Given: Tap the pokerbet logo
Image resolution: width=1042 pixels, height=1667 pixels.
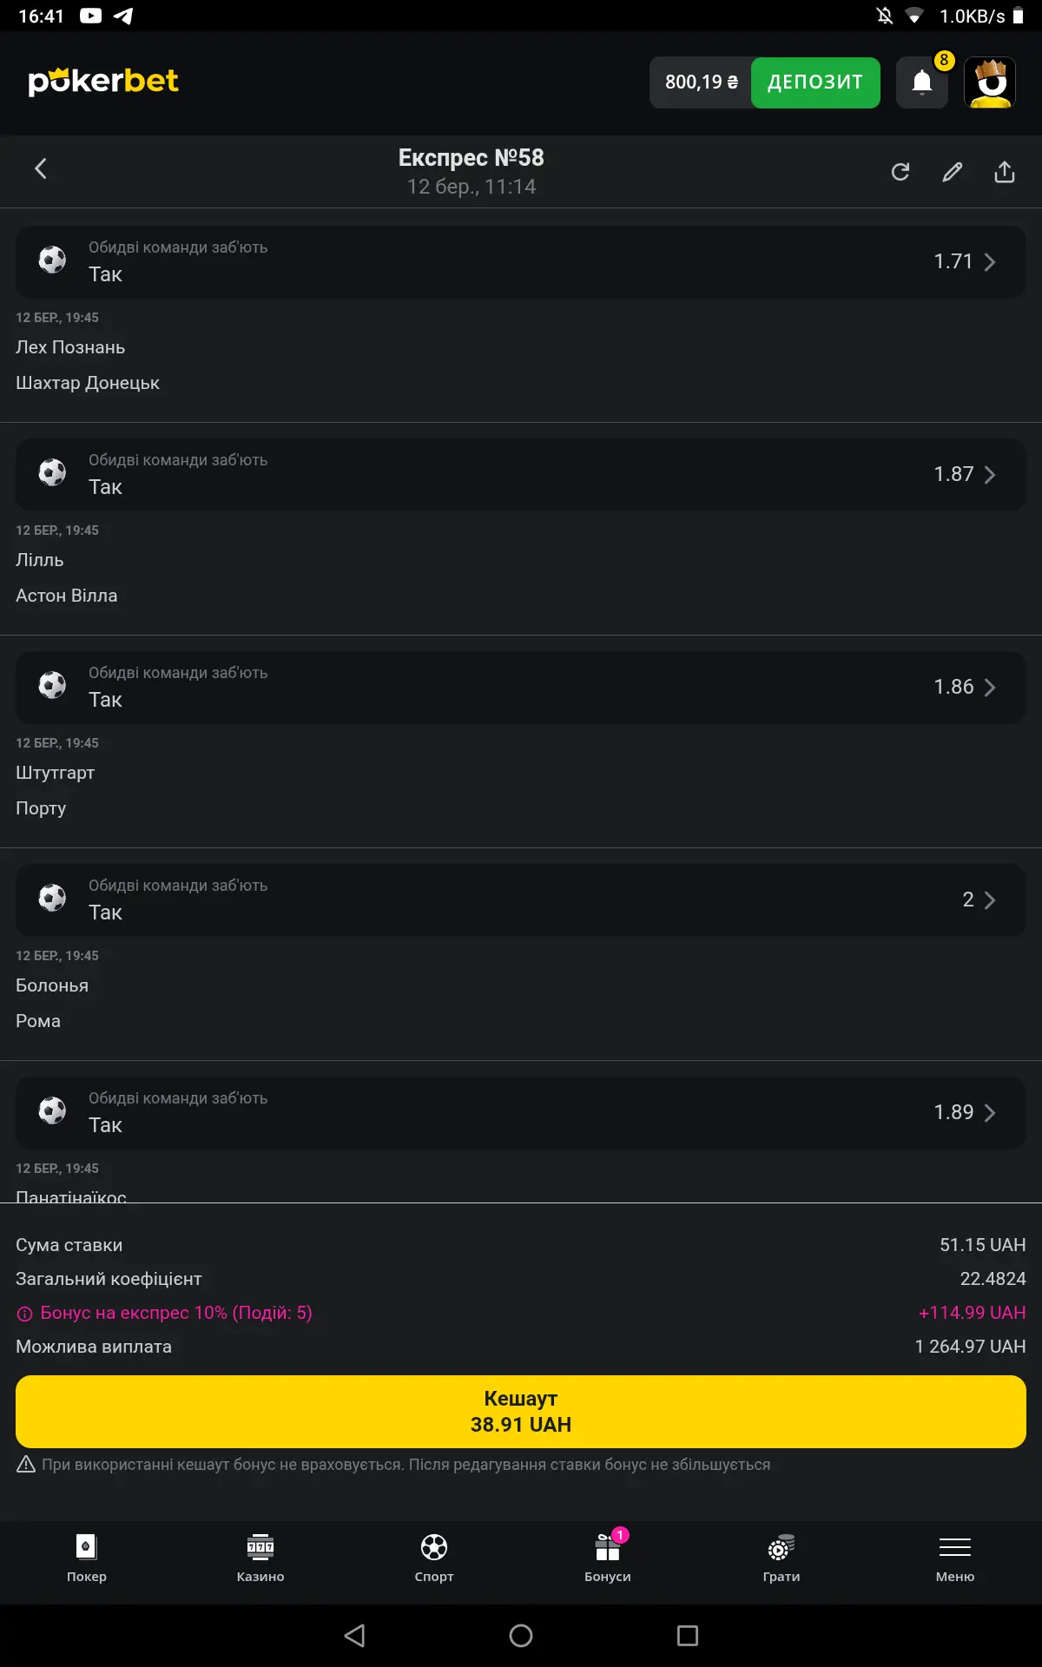Looking at the screenshot, I should coord(103,82).
